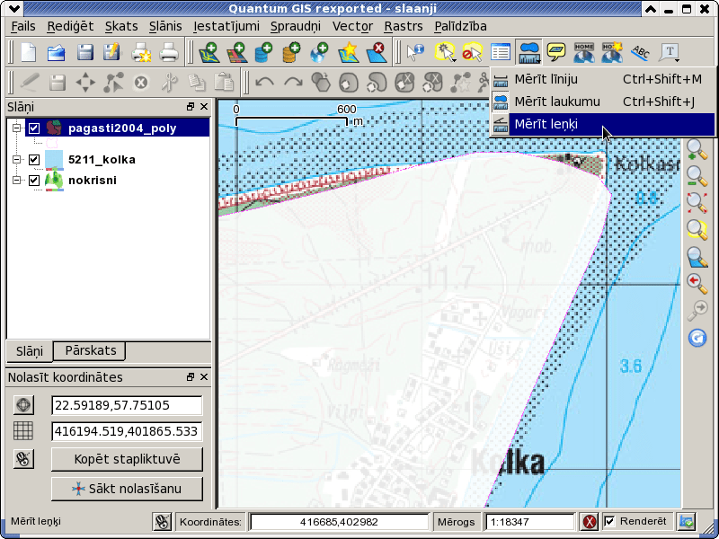Image resolution: width=719 pixels, height=539 pixels.
Task: Uncheck the 5211_kolka layer checkbox
Action: 34,160
